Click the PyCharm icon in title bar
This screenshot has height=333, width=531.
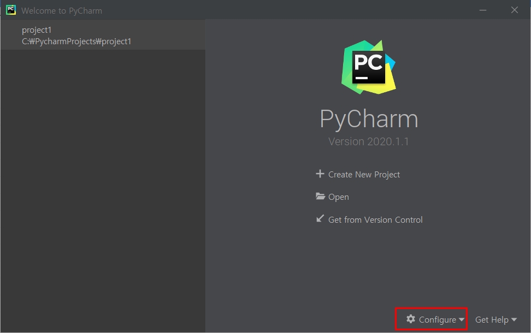(x=11, y=10)
